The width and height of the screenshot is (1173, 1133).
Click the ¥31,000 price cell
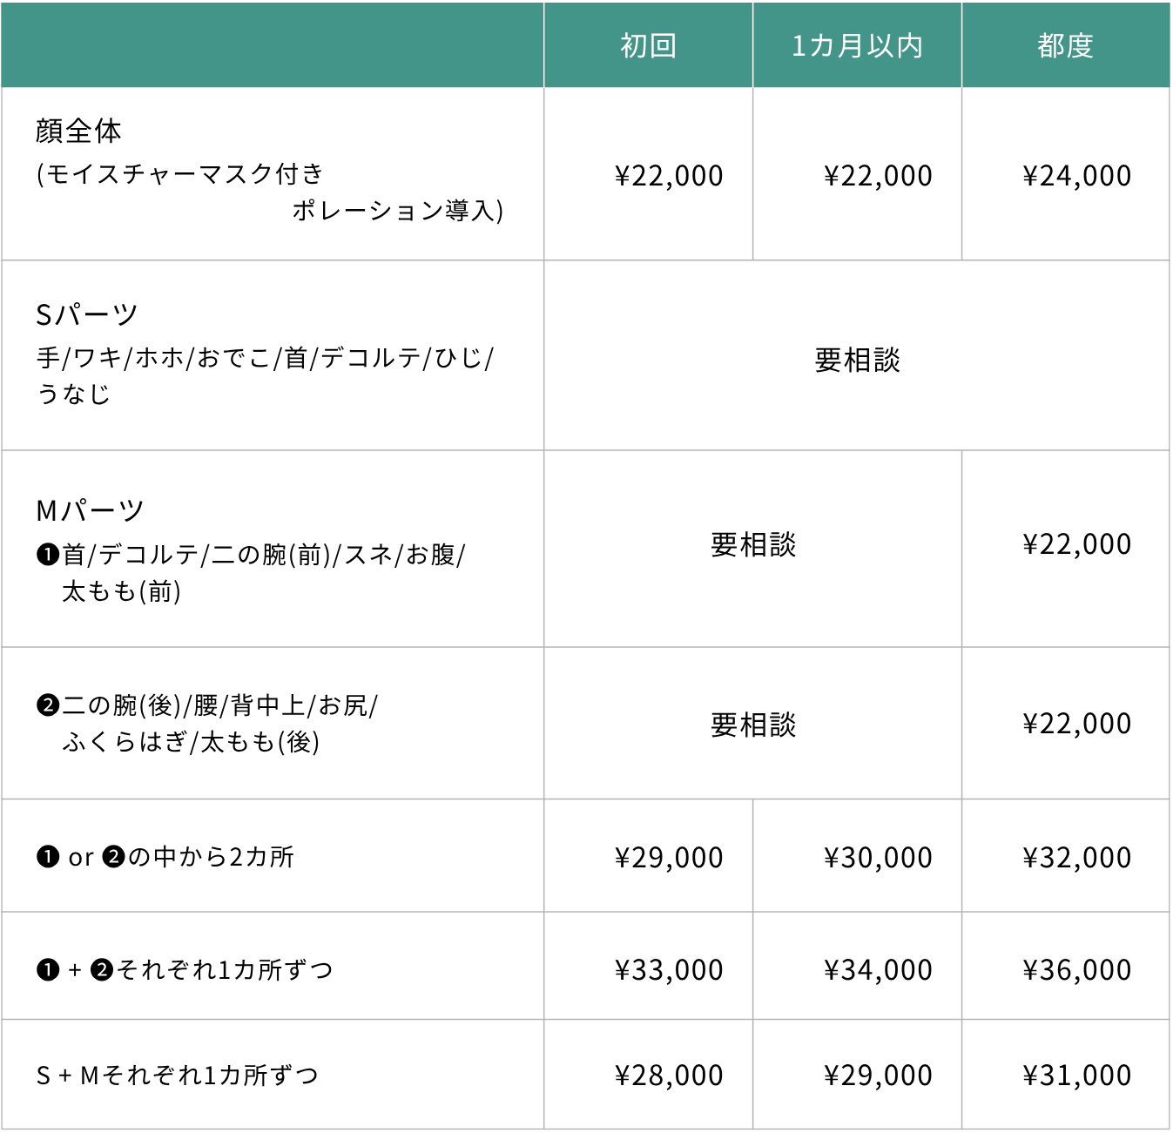coord(1077,1076)
